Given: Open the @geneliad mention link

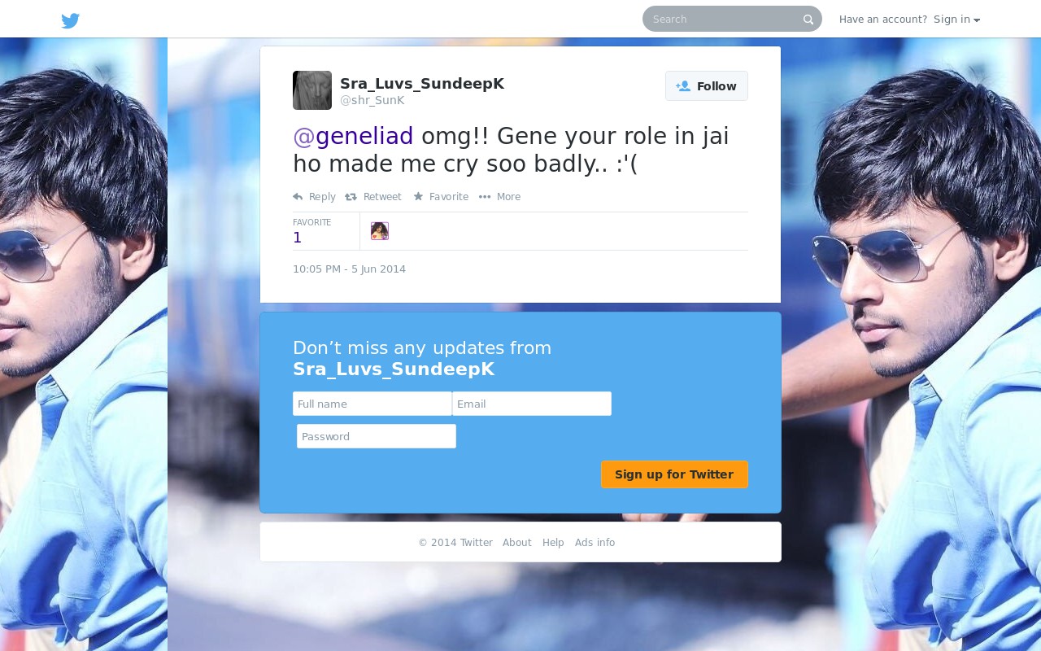Looking at the screenshot, I should 353,136.
